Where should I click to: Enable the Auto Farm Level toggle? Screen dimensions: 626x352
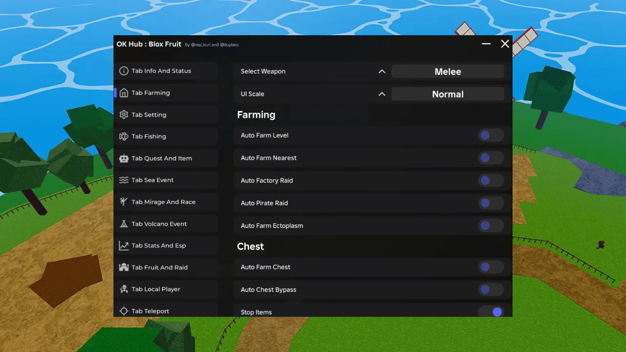point(491,135)
